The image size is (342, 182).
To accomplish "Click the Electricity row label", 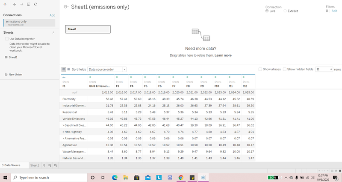I will pos(69,99).
